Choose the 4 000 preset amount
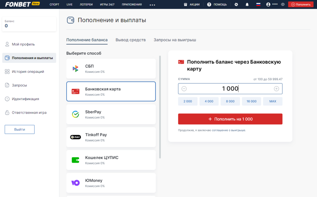 pos(209,101)
